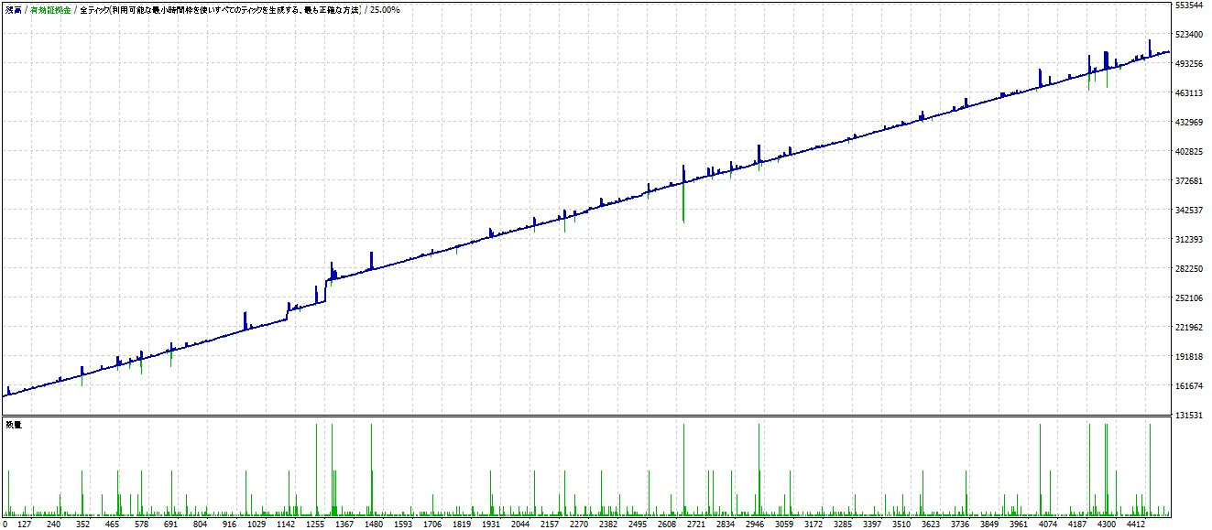Click the 553544 top y-axis value
The height and width of the screenshot is (530, 1212).
coord(1188,5)
